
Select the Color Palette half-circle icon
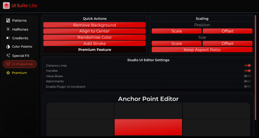(8, 47)
